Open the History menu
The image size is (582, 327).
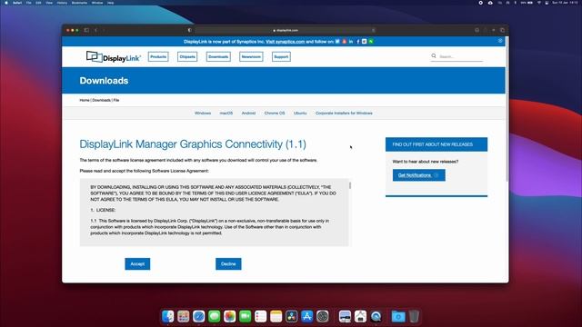(x=62, y=3)
